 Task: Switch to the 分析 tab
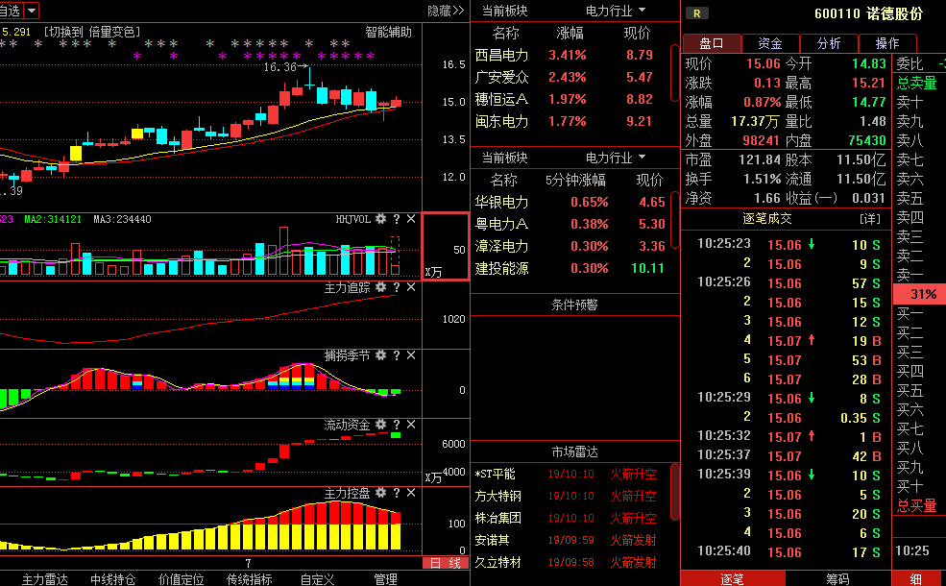tap(829, 43)
